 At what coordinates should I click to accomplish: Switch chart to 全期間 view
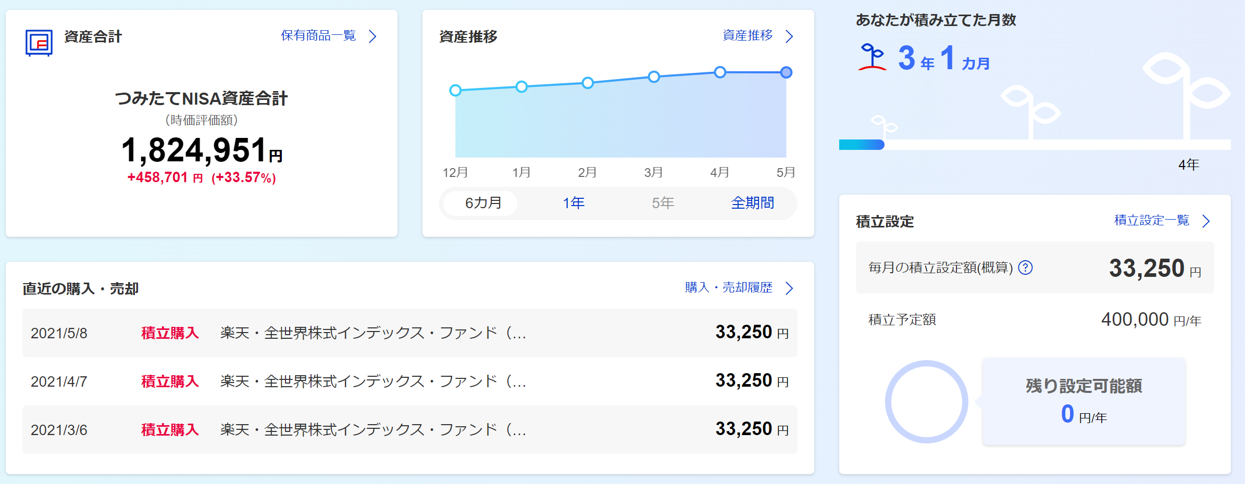(752, 203)
